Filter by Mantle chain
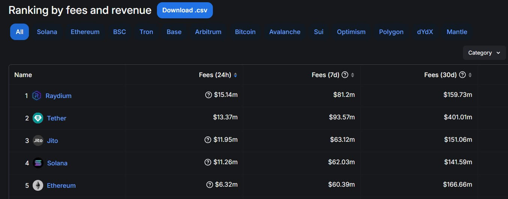Image resolution: width=508 pixels, height=199 pixels. click(457, 32)
